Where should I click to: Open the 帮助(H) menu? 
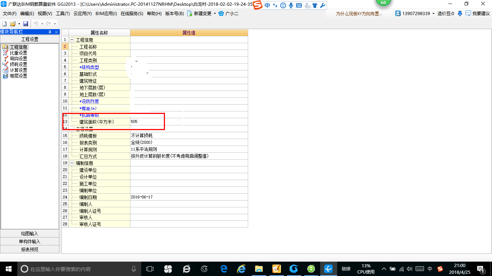154,14
